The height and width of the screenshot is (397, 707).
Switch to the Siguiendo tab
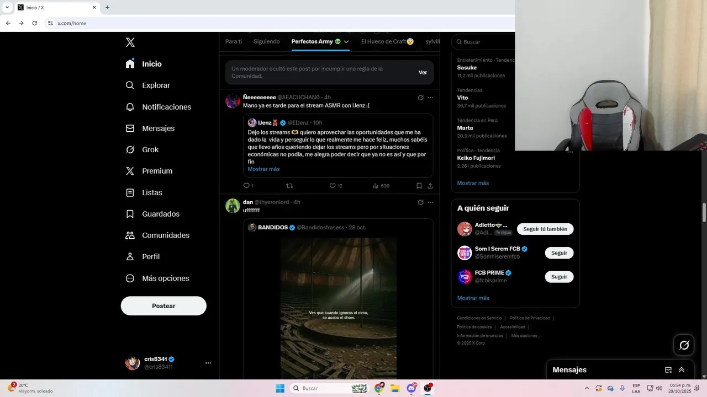pos(267,41)
